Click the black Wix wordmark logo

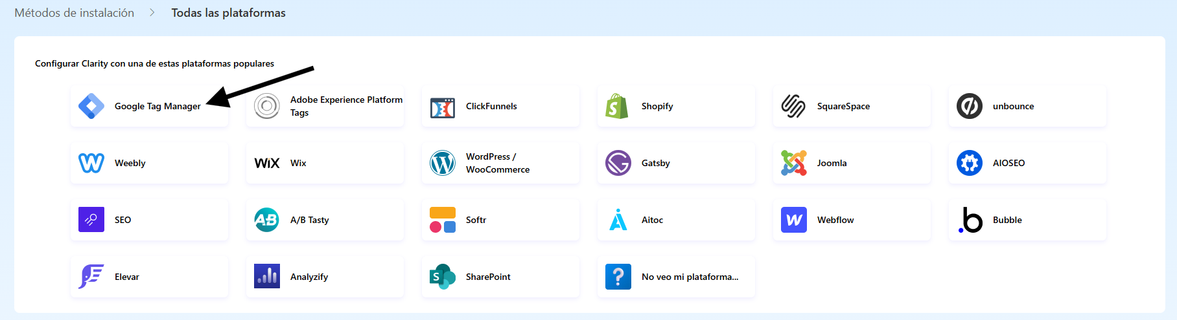[x=267, y=163]
